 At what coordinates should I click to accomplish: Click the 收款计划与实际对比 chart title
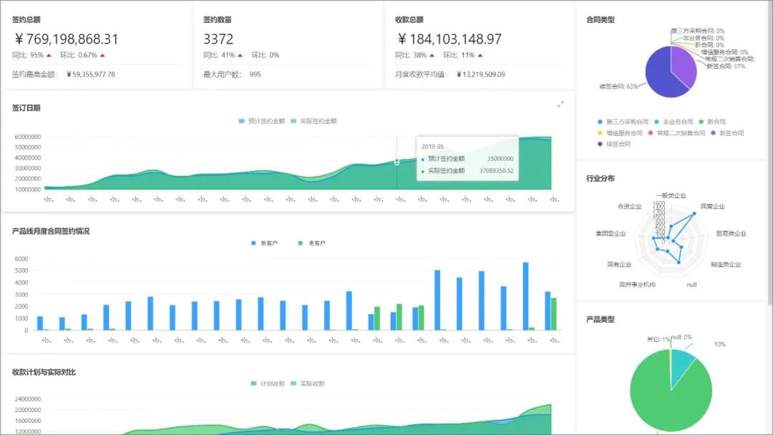(x=44, y=373)
